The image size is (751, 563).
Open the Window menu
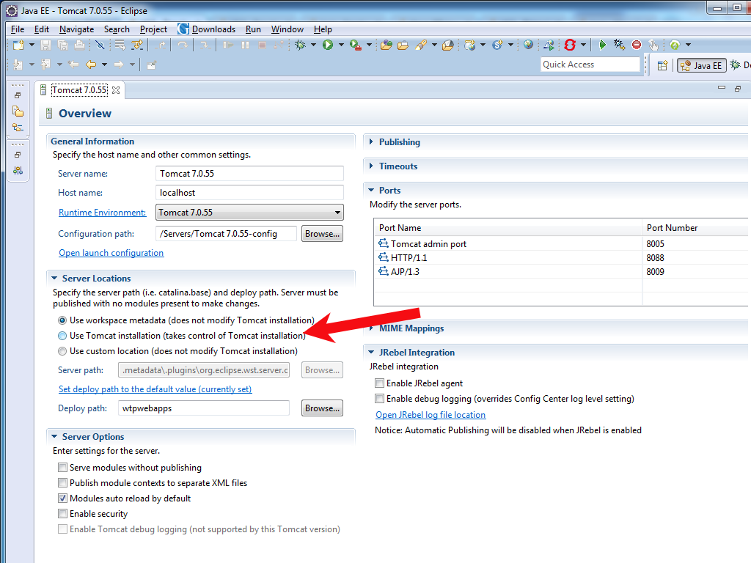click(x=287, y=29)
